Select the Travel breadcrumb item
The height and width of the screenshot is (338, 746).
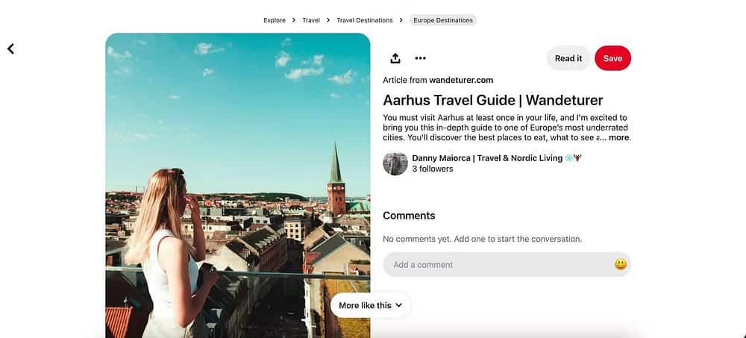[x=311, y=20]
